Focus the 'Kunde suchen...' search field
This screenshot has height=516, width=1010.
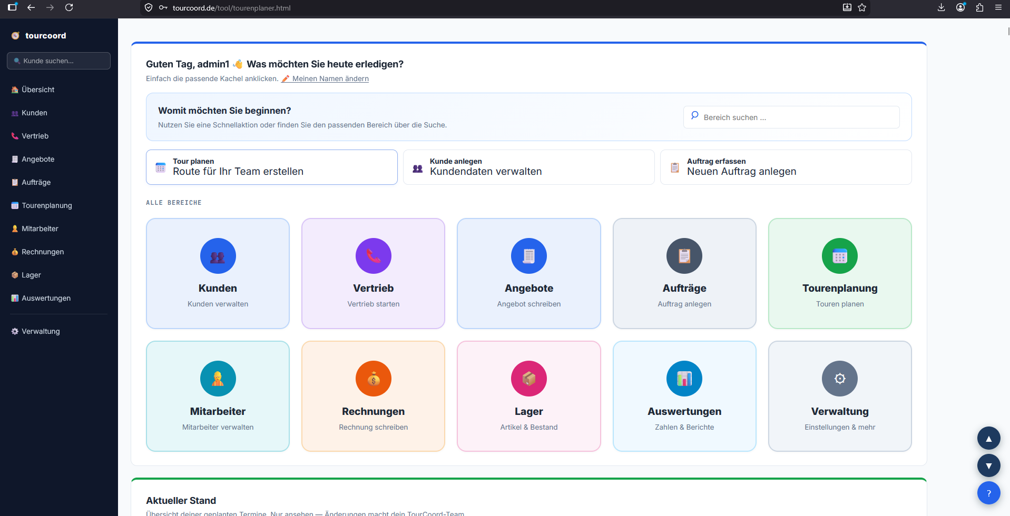(x=58, y=61)
